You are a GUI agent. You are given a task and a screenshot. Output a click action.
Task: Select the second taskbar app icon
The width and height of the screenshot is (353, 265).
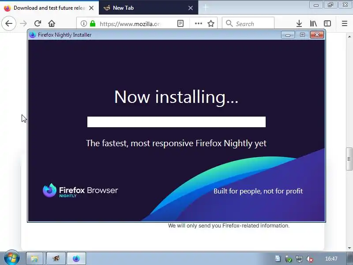(x=56, y=258)
